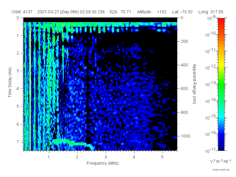Click the 'Frequency (MHz)' axis label
Image resolution: width=236 pixels, height=177 pixels.
(103, 163)
